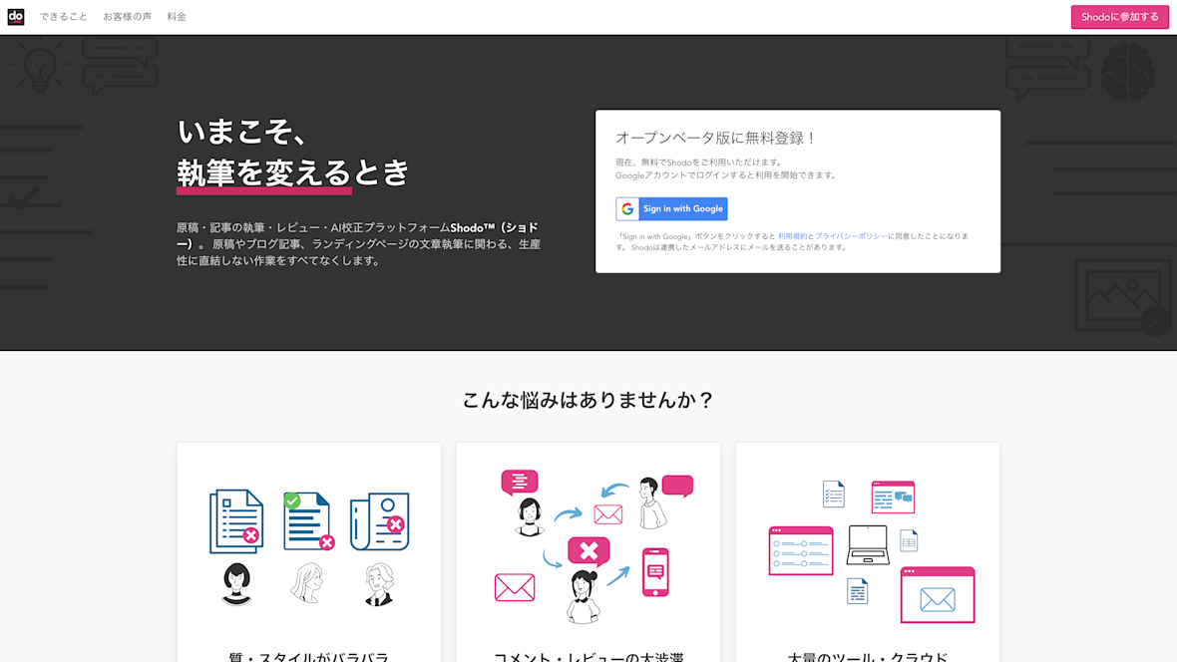This screenshot has height=662, width=1177.
Task: Open the 料金 pricing link
Action: point(177,17)
